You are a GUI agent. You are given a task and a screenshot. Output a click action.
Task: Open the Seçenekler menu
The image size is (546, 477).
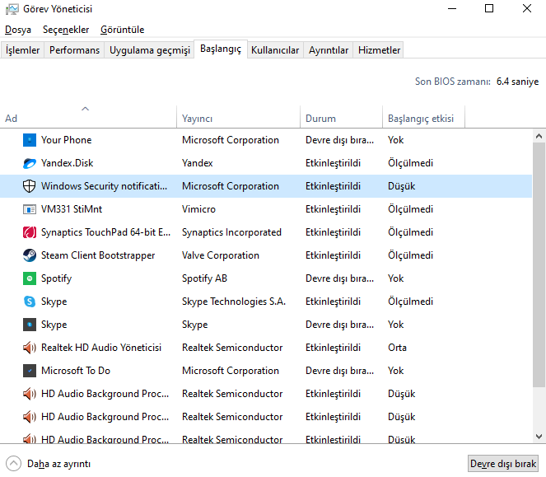tap(66, 30)
